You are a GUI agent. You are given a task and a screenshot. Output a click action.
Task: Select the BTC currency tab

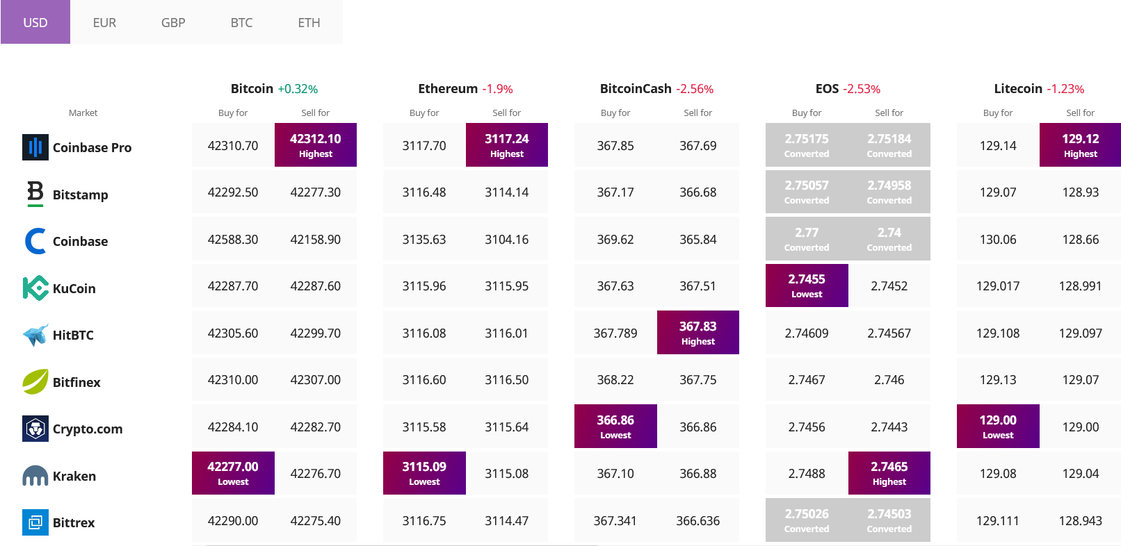pos(241,22)
